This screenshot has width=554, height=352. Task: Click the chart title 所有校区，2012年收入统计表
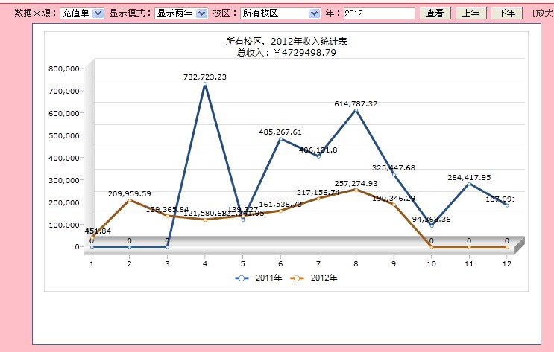(286, 42)
